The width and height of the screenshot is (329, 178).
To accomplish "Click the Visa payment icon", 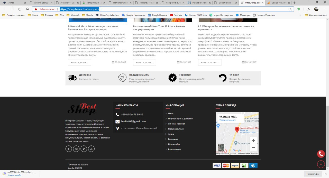I will 217,165.
